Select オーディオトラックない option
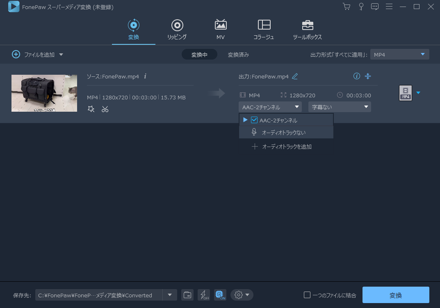The height and width of the screenshot is (308, 440). pyautogui.click(x=286, y=132)
